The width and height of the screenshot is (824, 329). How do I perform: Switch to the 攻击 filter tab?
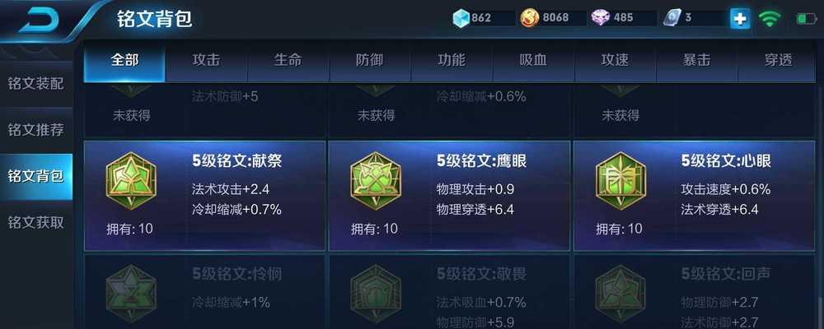(x=206, y=60)
